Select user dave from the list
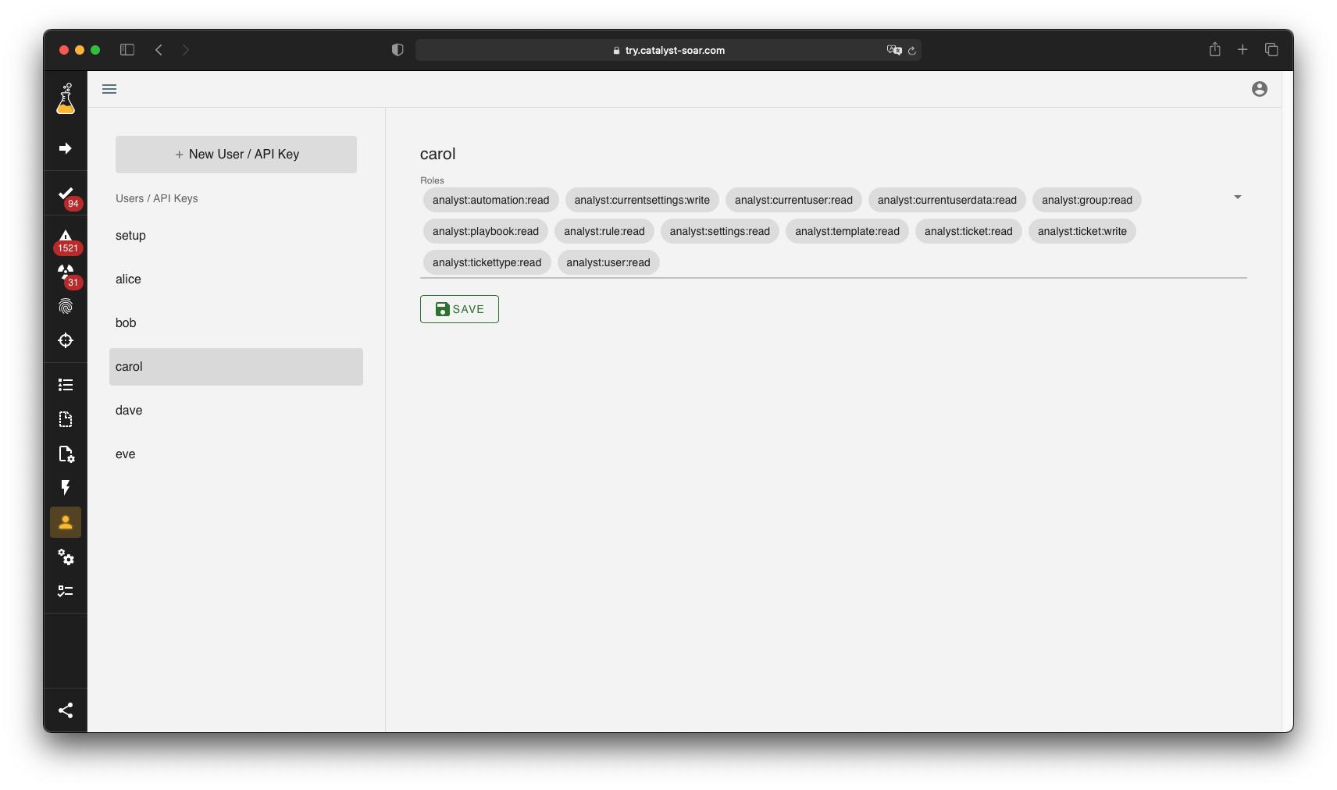This screenshot has height=790, width=1337. [129, 411]
